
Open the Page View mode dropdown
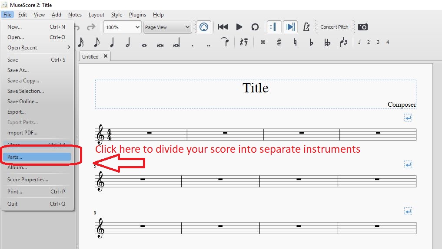167,27
